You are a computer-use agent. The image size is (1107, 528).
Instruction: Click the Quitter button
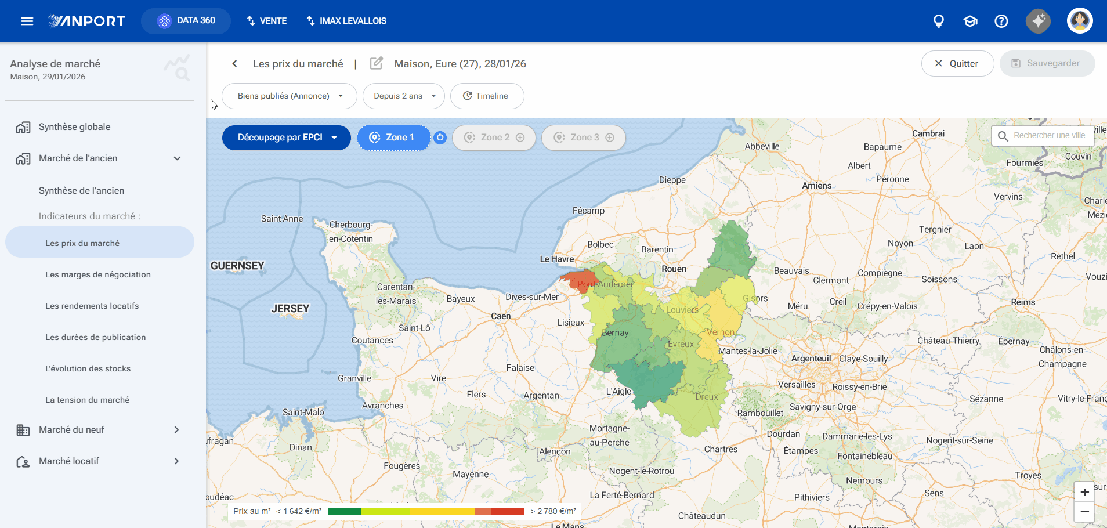957,63
